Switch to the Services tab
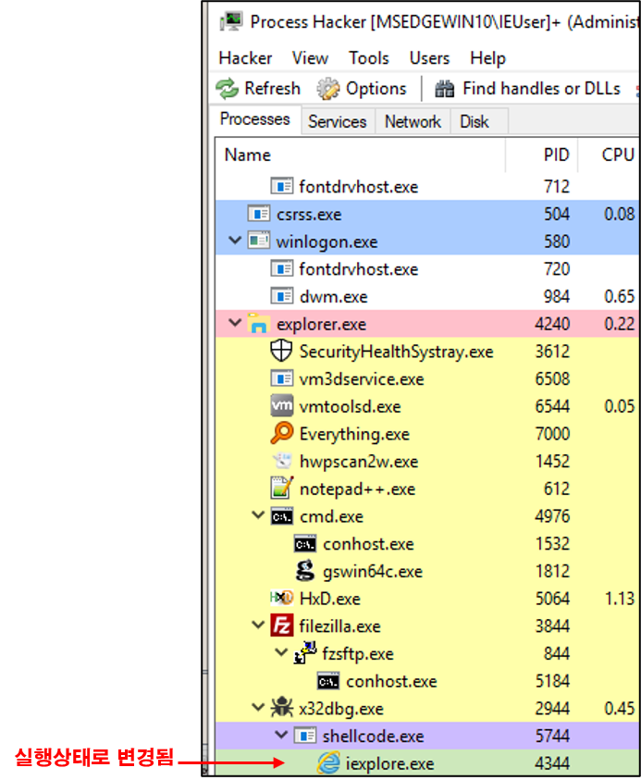 [x=338, y=122]
